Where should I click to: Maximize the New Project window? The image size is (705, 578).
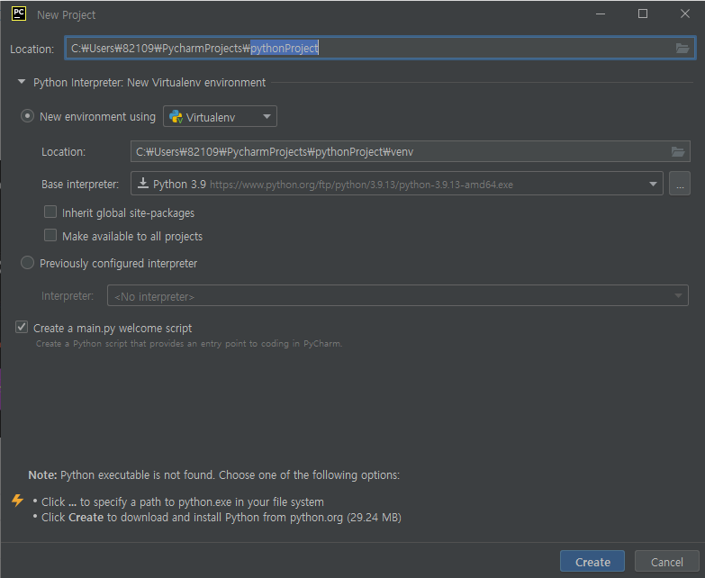coord(643,14)
